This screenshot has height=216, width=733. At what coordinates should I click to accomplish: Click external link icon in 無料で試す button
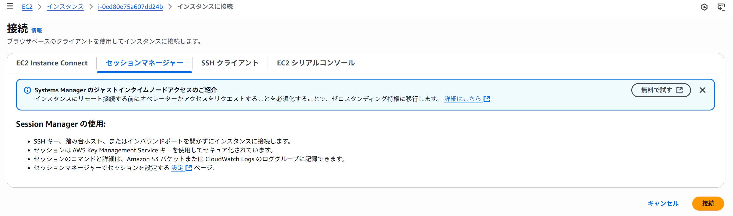click(679, 90)
